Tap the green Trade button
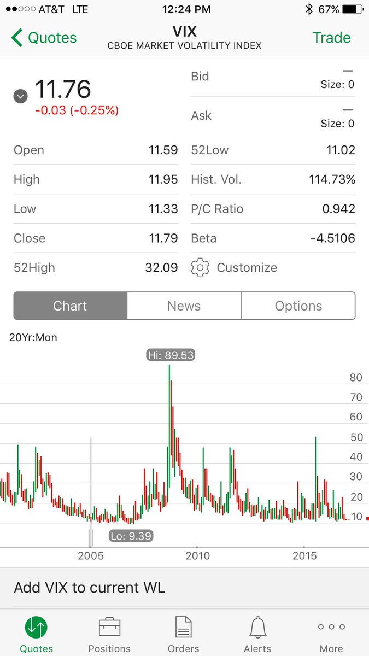Viewport: 369px width, 656px height. coord(331,38)
